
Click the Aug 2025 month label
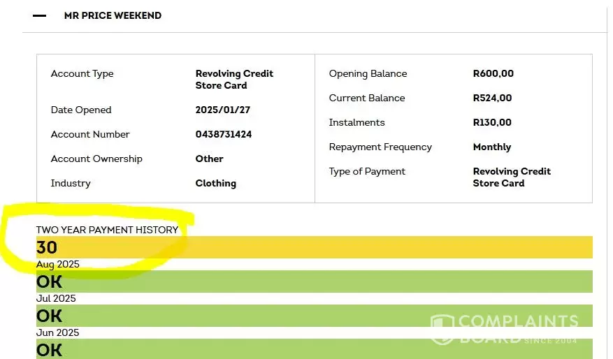pyautogui.click(x=58, y=265)
